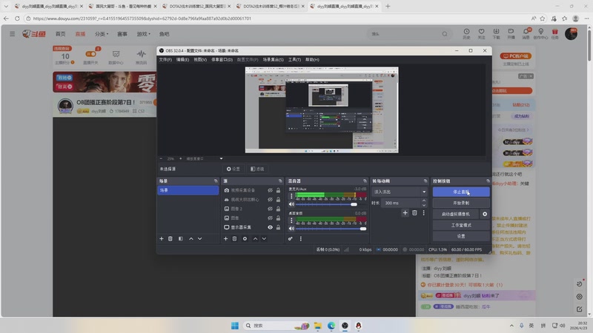Mute the 麦克风/Aux audio channel

point(291,204)
